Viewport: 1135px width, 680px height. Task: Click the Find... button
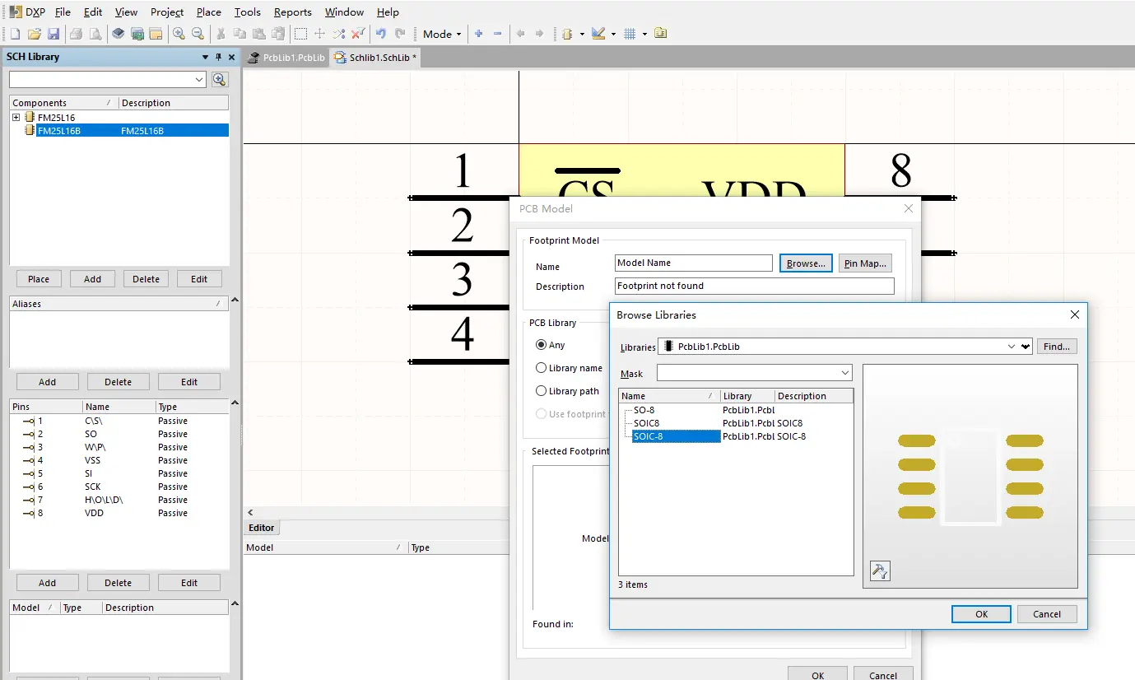pos(1056,347)
